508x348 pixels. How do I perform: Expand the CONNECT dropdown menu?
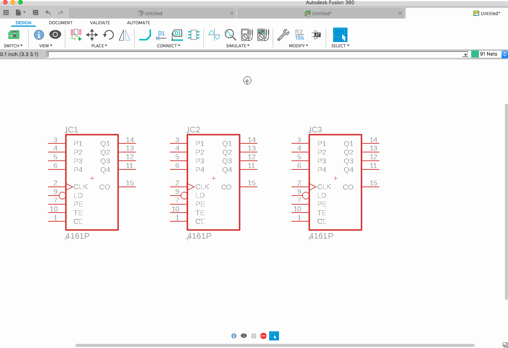pyautogui.click(x=168, y=46)
